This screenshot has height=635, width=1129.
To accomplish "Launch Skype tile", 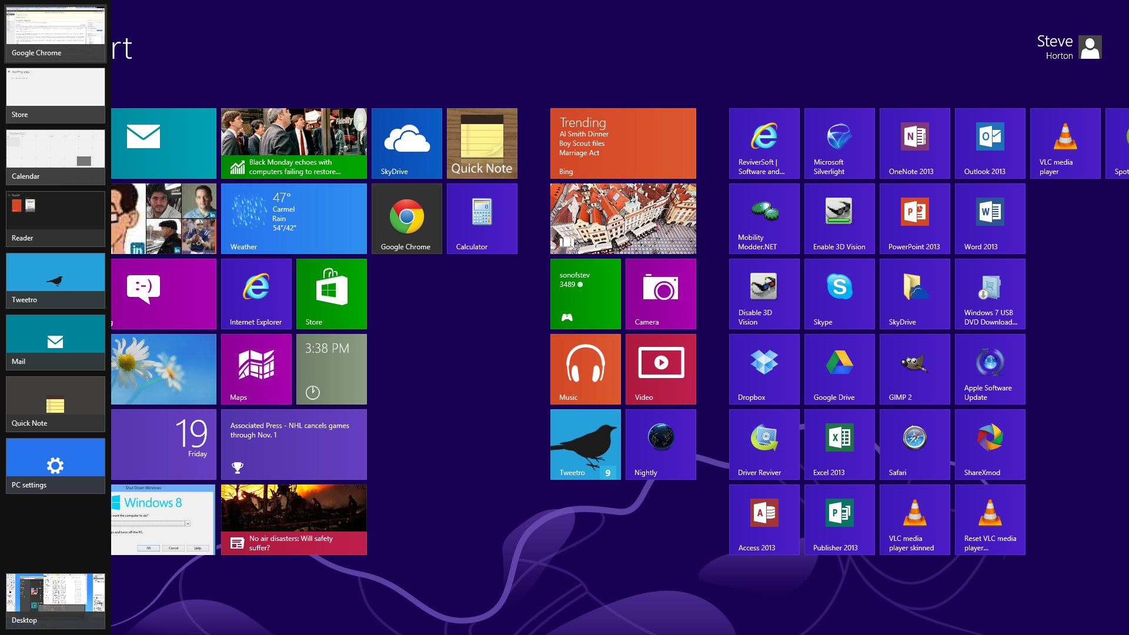I will tap(840, 294).
